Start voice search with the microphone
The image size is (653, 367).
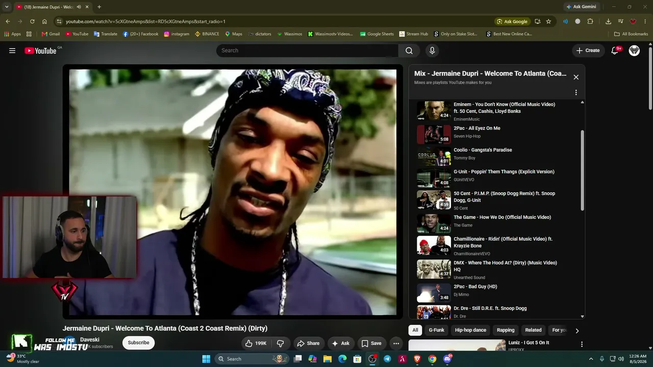[x=432, y=50]
